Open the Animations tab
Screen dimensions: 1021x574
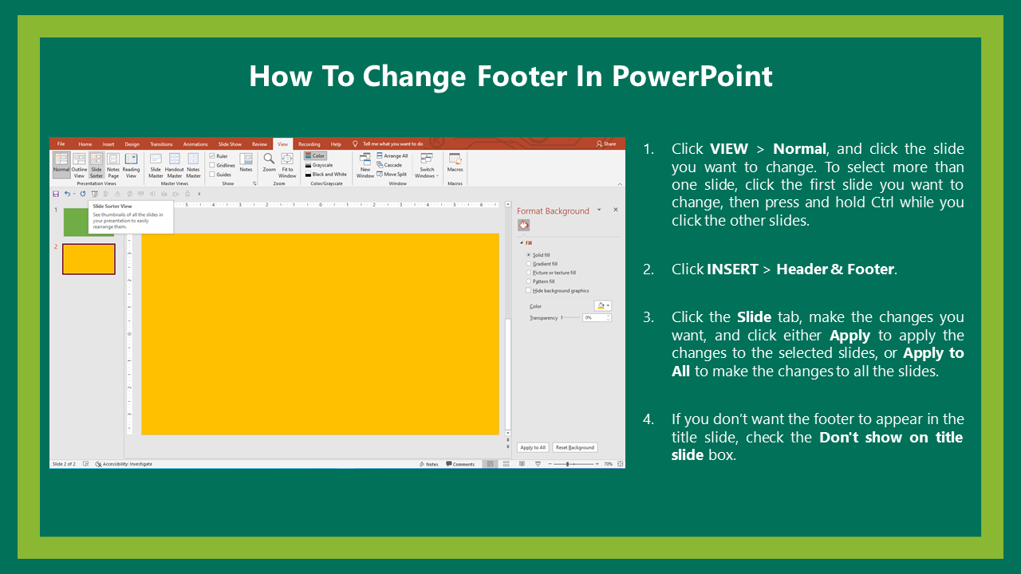(x=195, y=144)
